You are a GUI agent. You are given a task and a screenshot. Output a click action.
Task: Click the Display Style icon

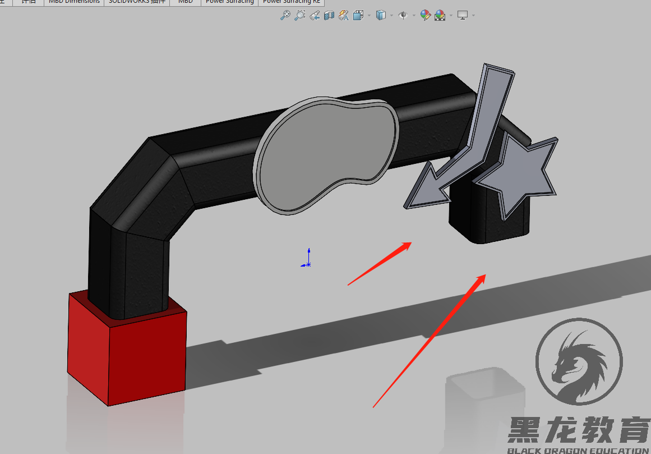click(381, 15)
